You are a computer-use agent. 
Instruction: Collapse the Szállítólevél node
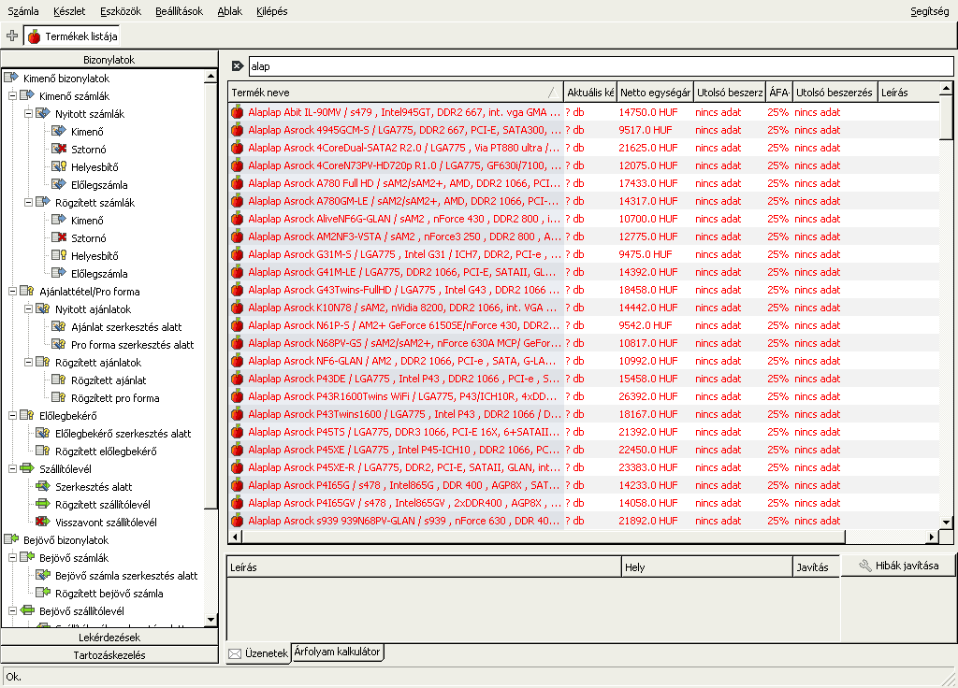tap(12, 469)
